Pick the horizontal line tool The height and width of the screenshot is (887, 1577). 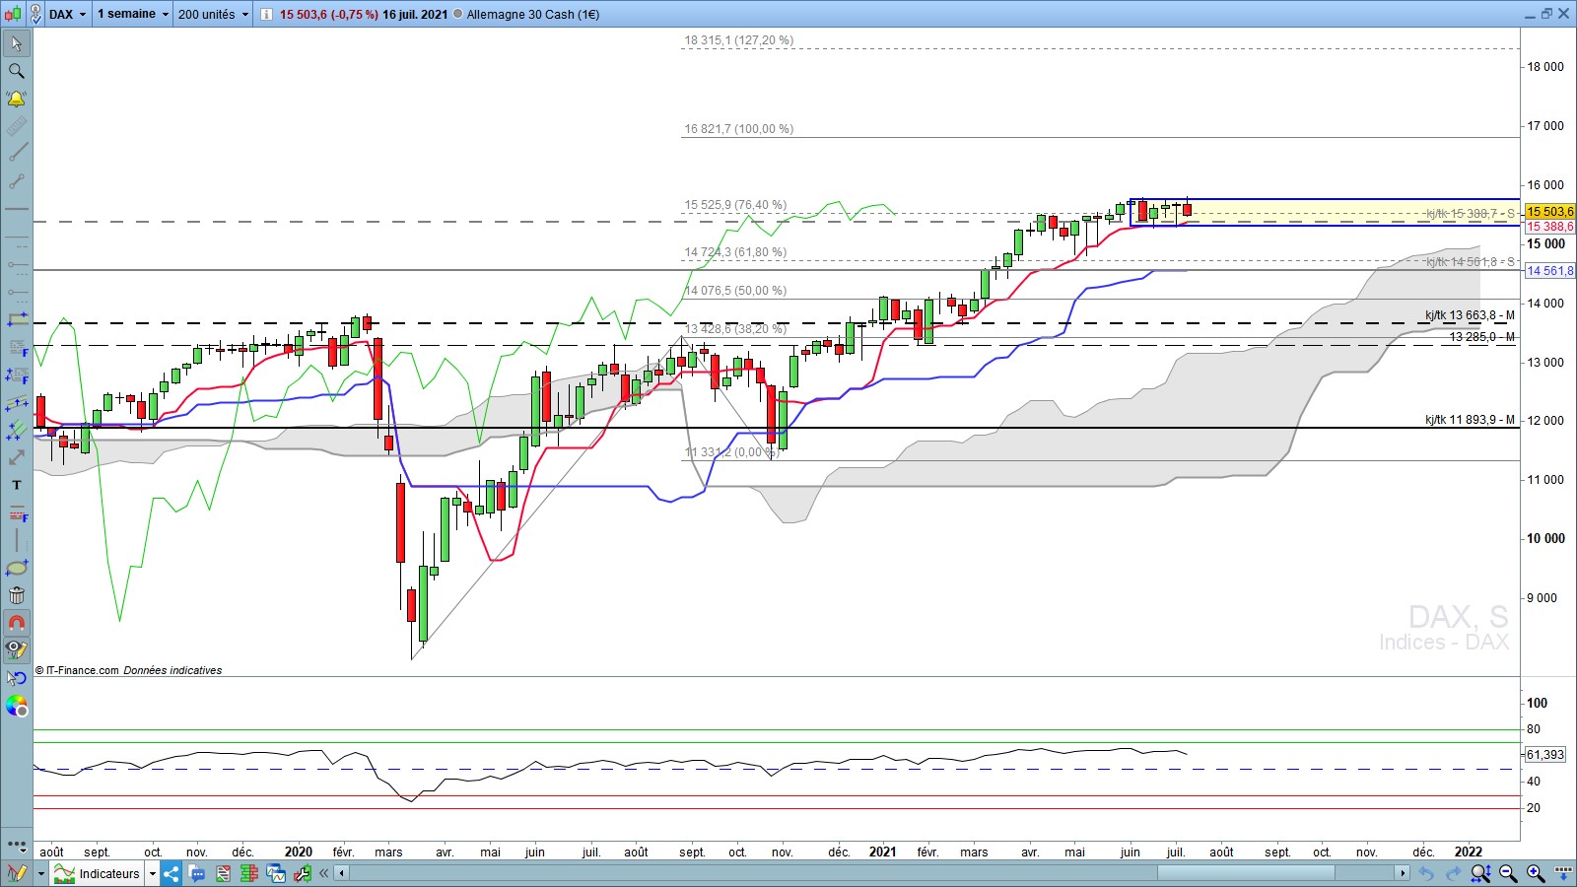(17, 209)
